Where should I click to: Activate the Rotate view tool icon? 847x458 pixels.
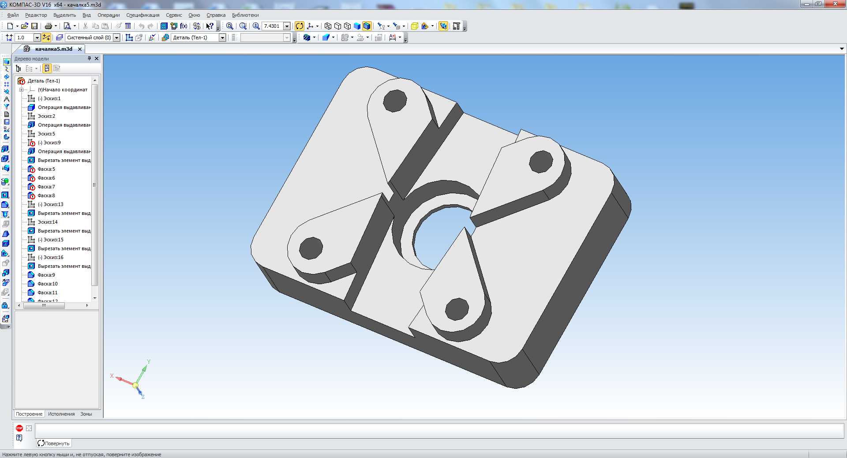coord(300,26)
